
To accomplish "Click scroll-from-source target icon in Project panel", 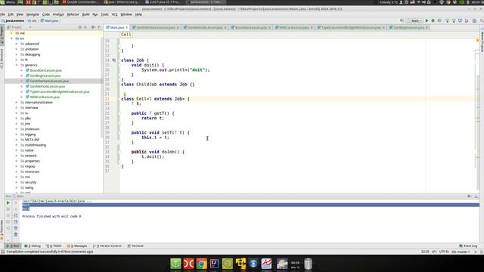I will (x=80, y=27).
